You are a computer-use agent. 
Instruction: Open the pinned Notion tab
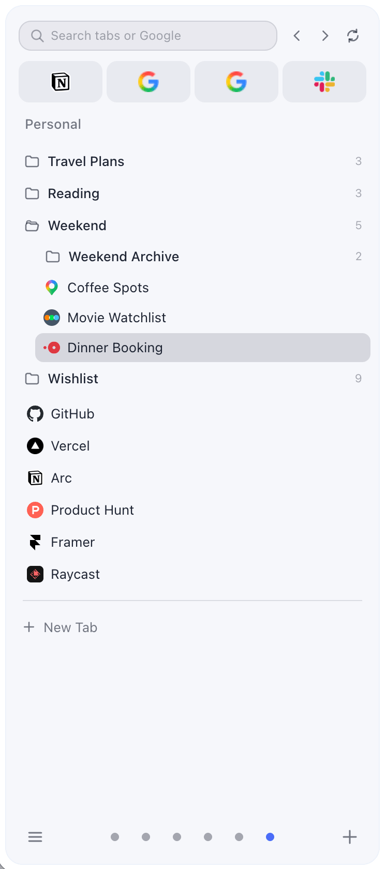60,81
